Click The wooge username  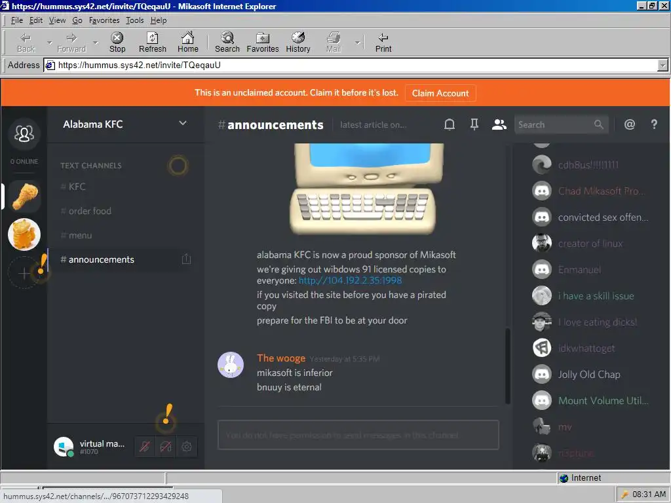pyautogui.click(x=281, y=358)
